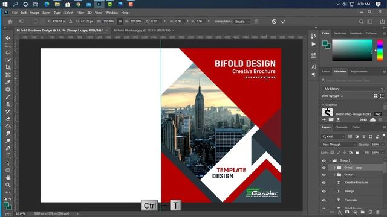Screen dimensions: 387x217
Task: Open the layer filter Kind dropdown
Action: pyautogui.click(x=333, y=137)
